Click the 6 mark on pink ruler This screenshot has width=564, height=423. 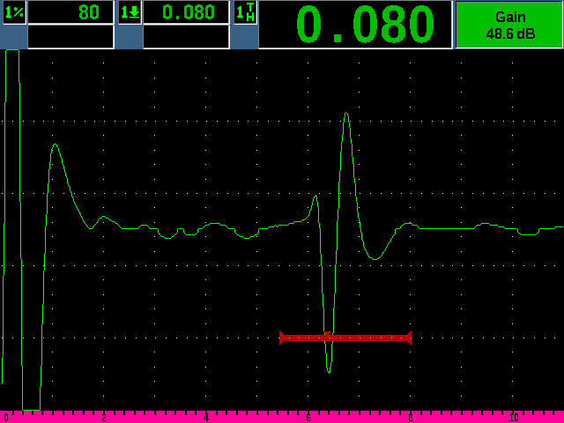(308, 417)
